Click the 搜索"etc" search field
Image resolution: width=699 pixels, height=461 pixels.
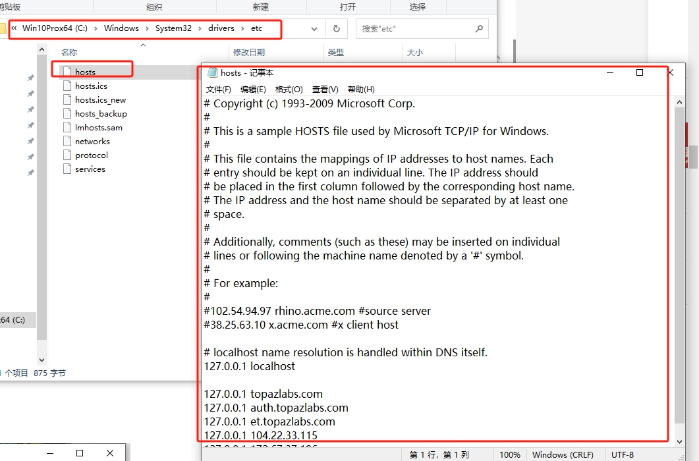415,29
